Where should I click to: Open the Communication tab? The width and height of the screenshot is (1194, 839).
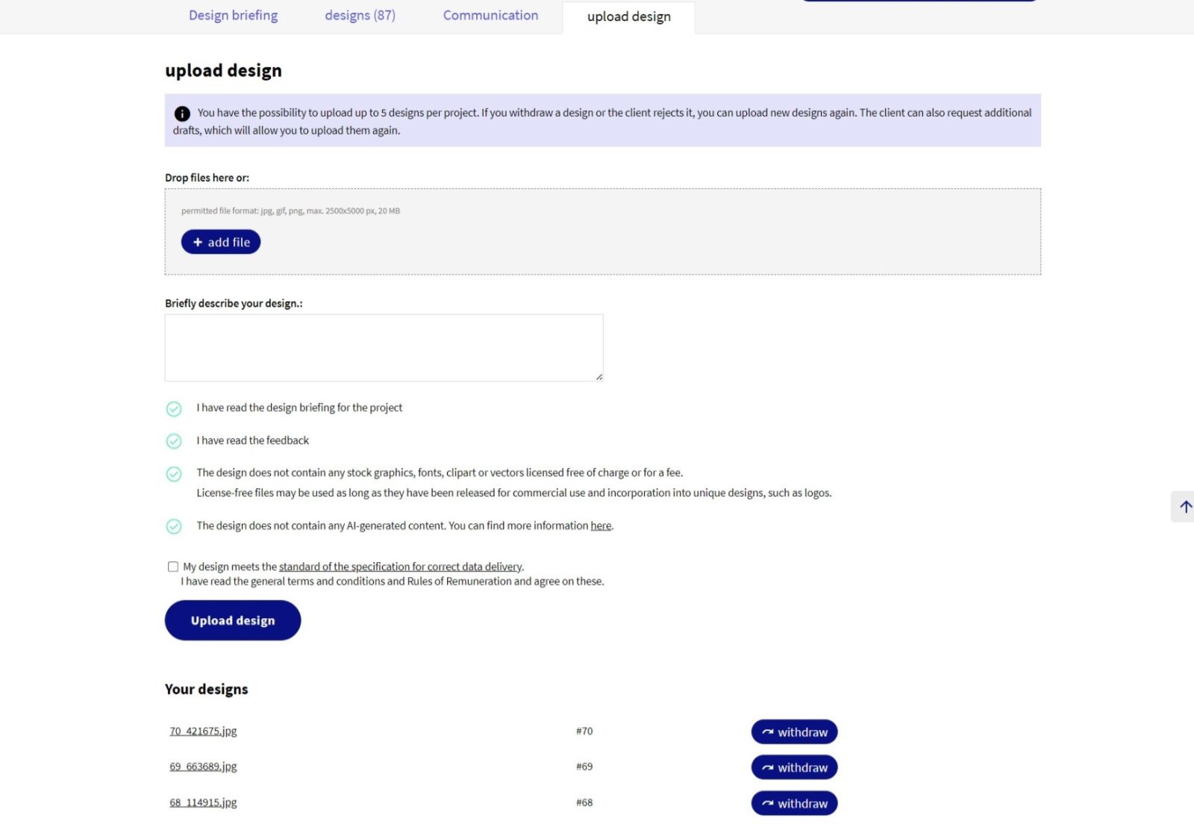point(490,16)
